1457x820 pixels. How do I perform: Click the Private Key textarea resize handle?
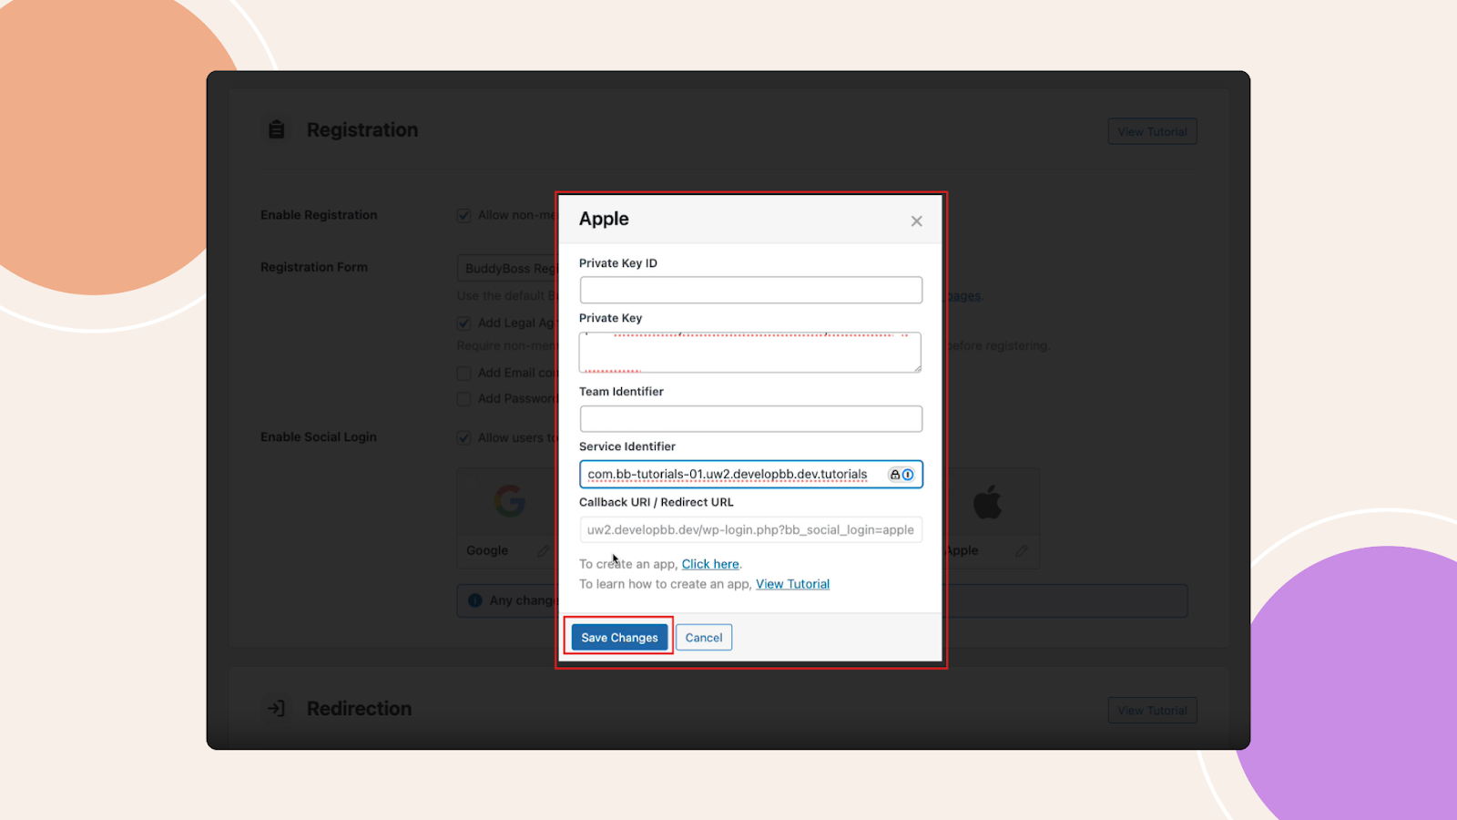(x=917, y=368)
